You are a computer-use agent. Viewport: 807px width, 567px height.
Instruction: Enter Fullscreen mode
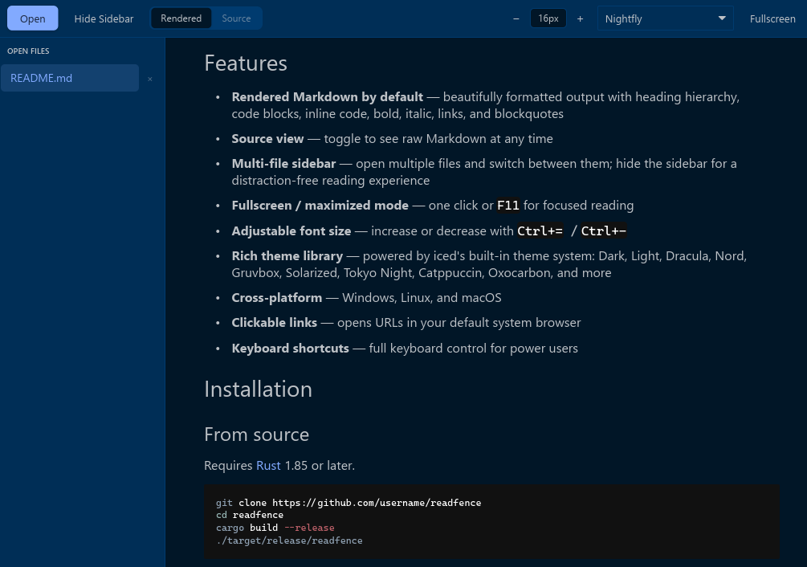772,18
